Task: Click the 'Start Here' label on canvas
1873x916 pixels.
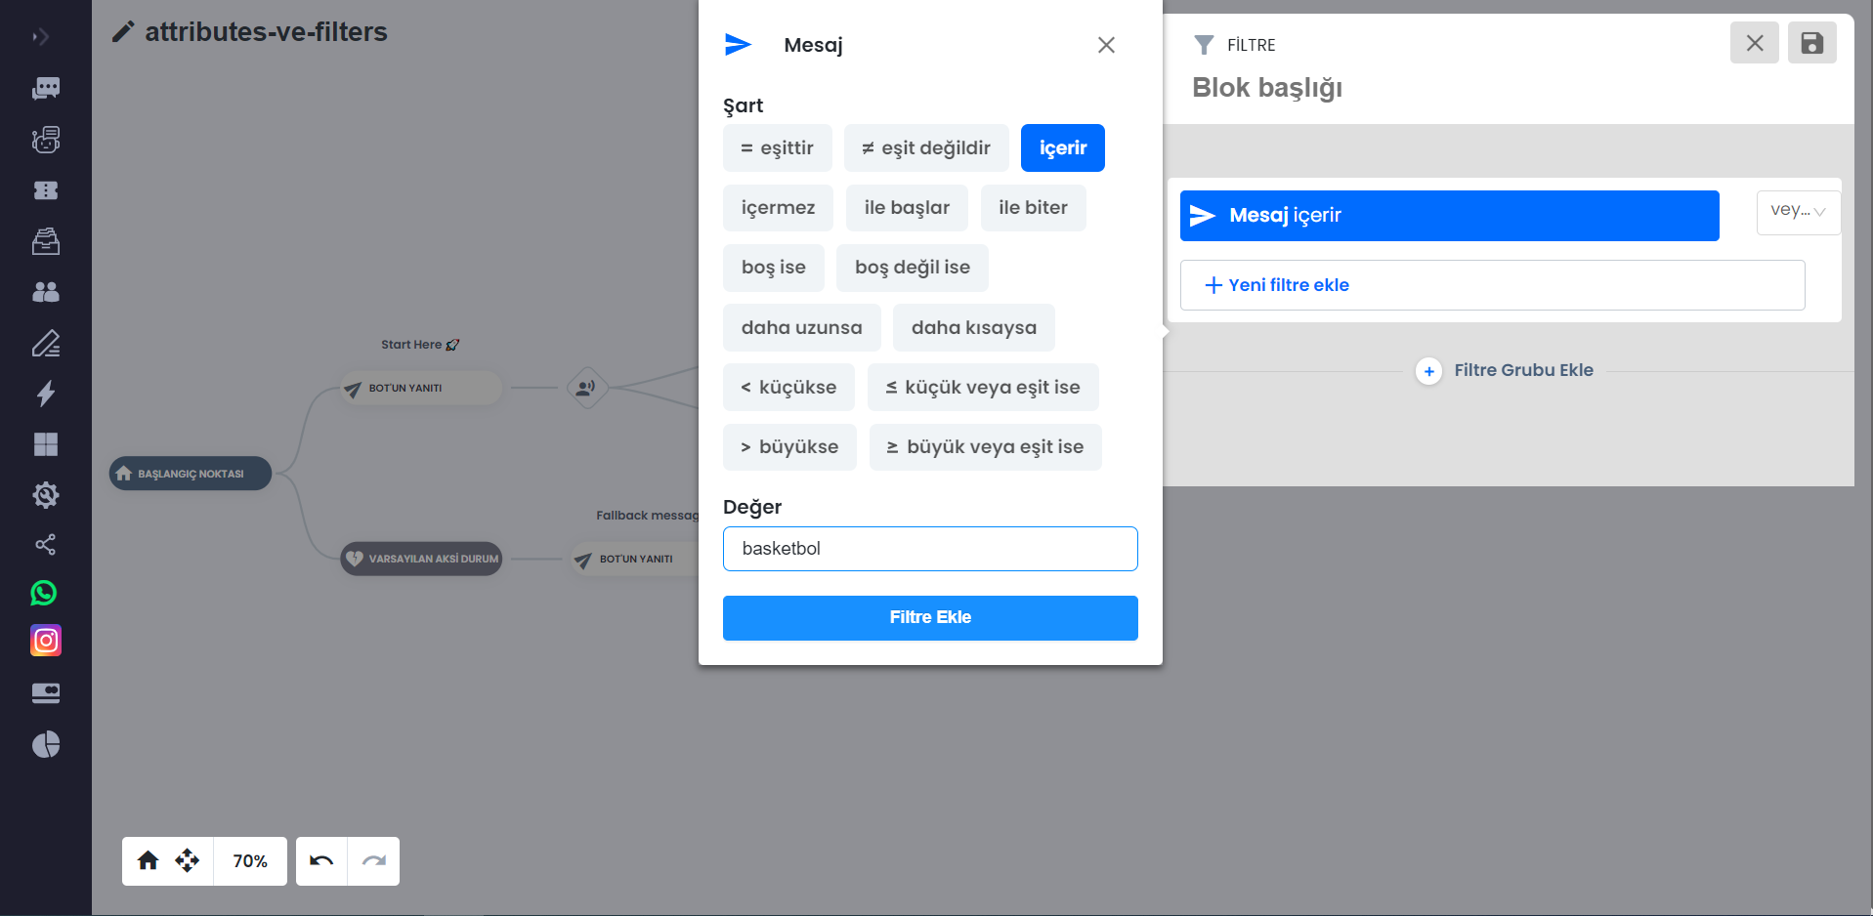Action: [420, 345]
